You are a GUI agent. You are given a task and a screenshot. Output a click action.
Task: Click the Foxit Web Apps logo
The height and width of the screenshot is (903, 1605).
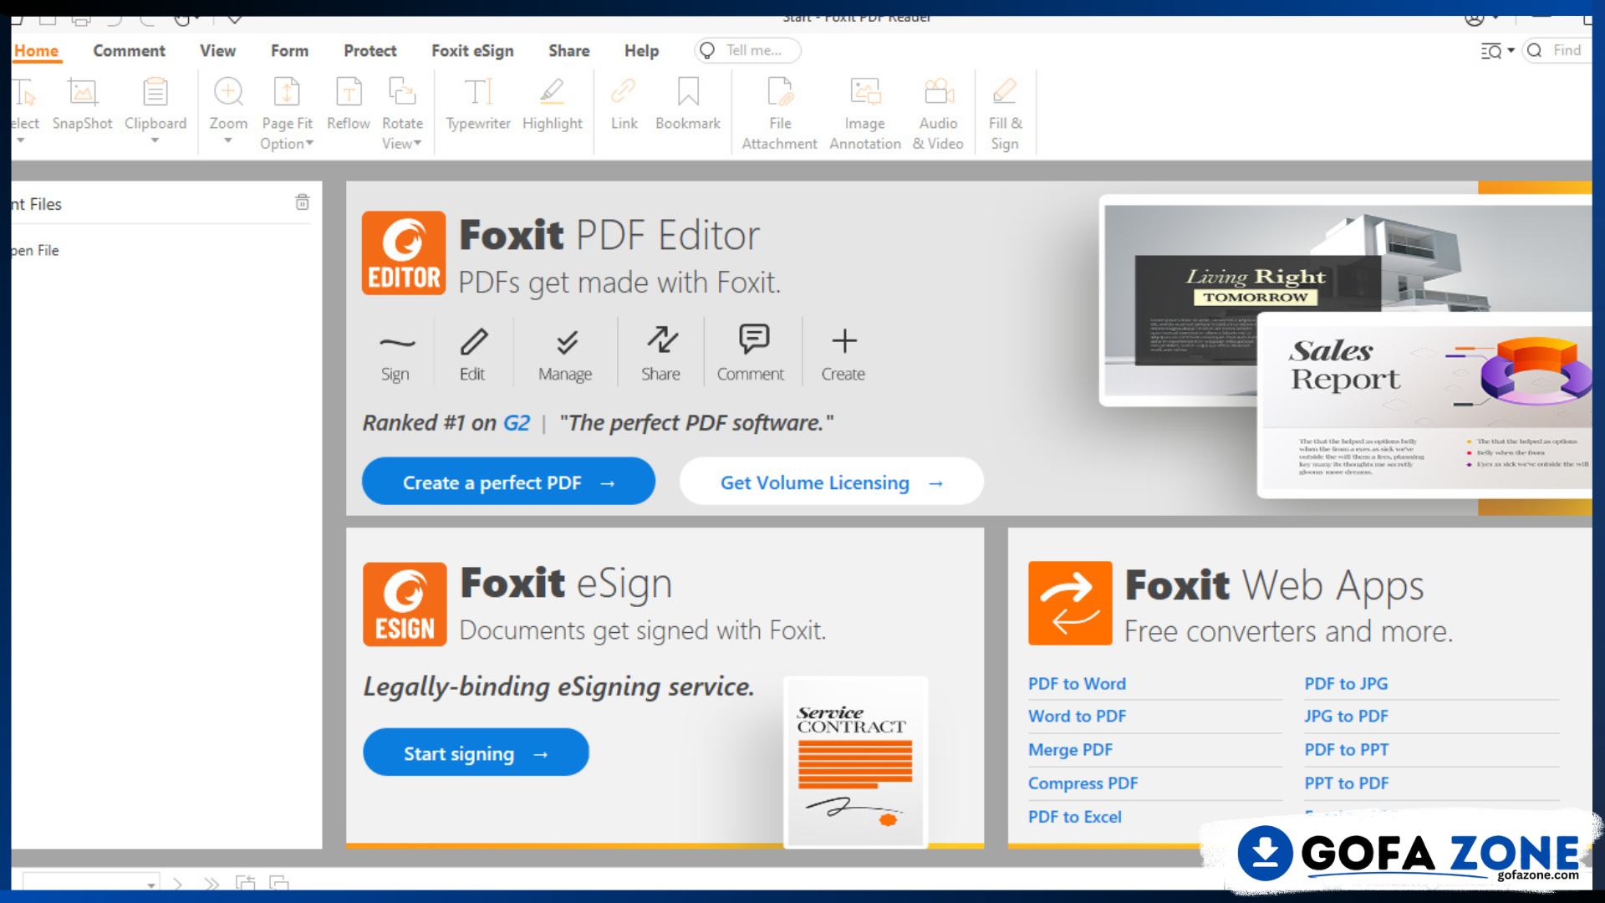[x=1070, y=603]
